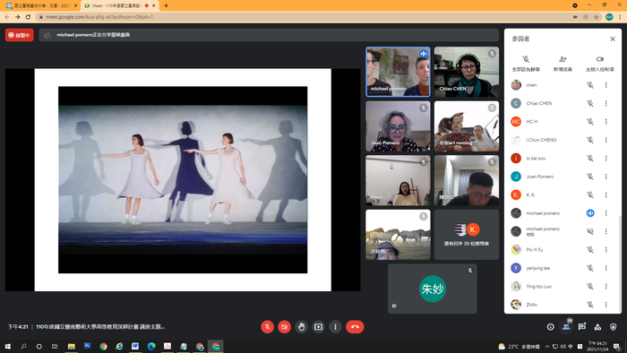This screenshot has height=353, width=627.
Task: Raise hand with the hand icon
Action: (x=301, y=327)
